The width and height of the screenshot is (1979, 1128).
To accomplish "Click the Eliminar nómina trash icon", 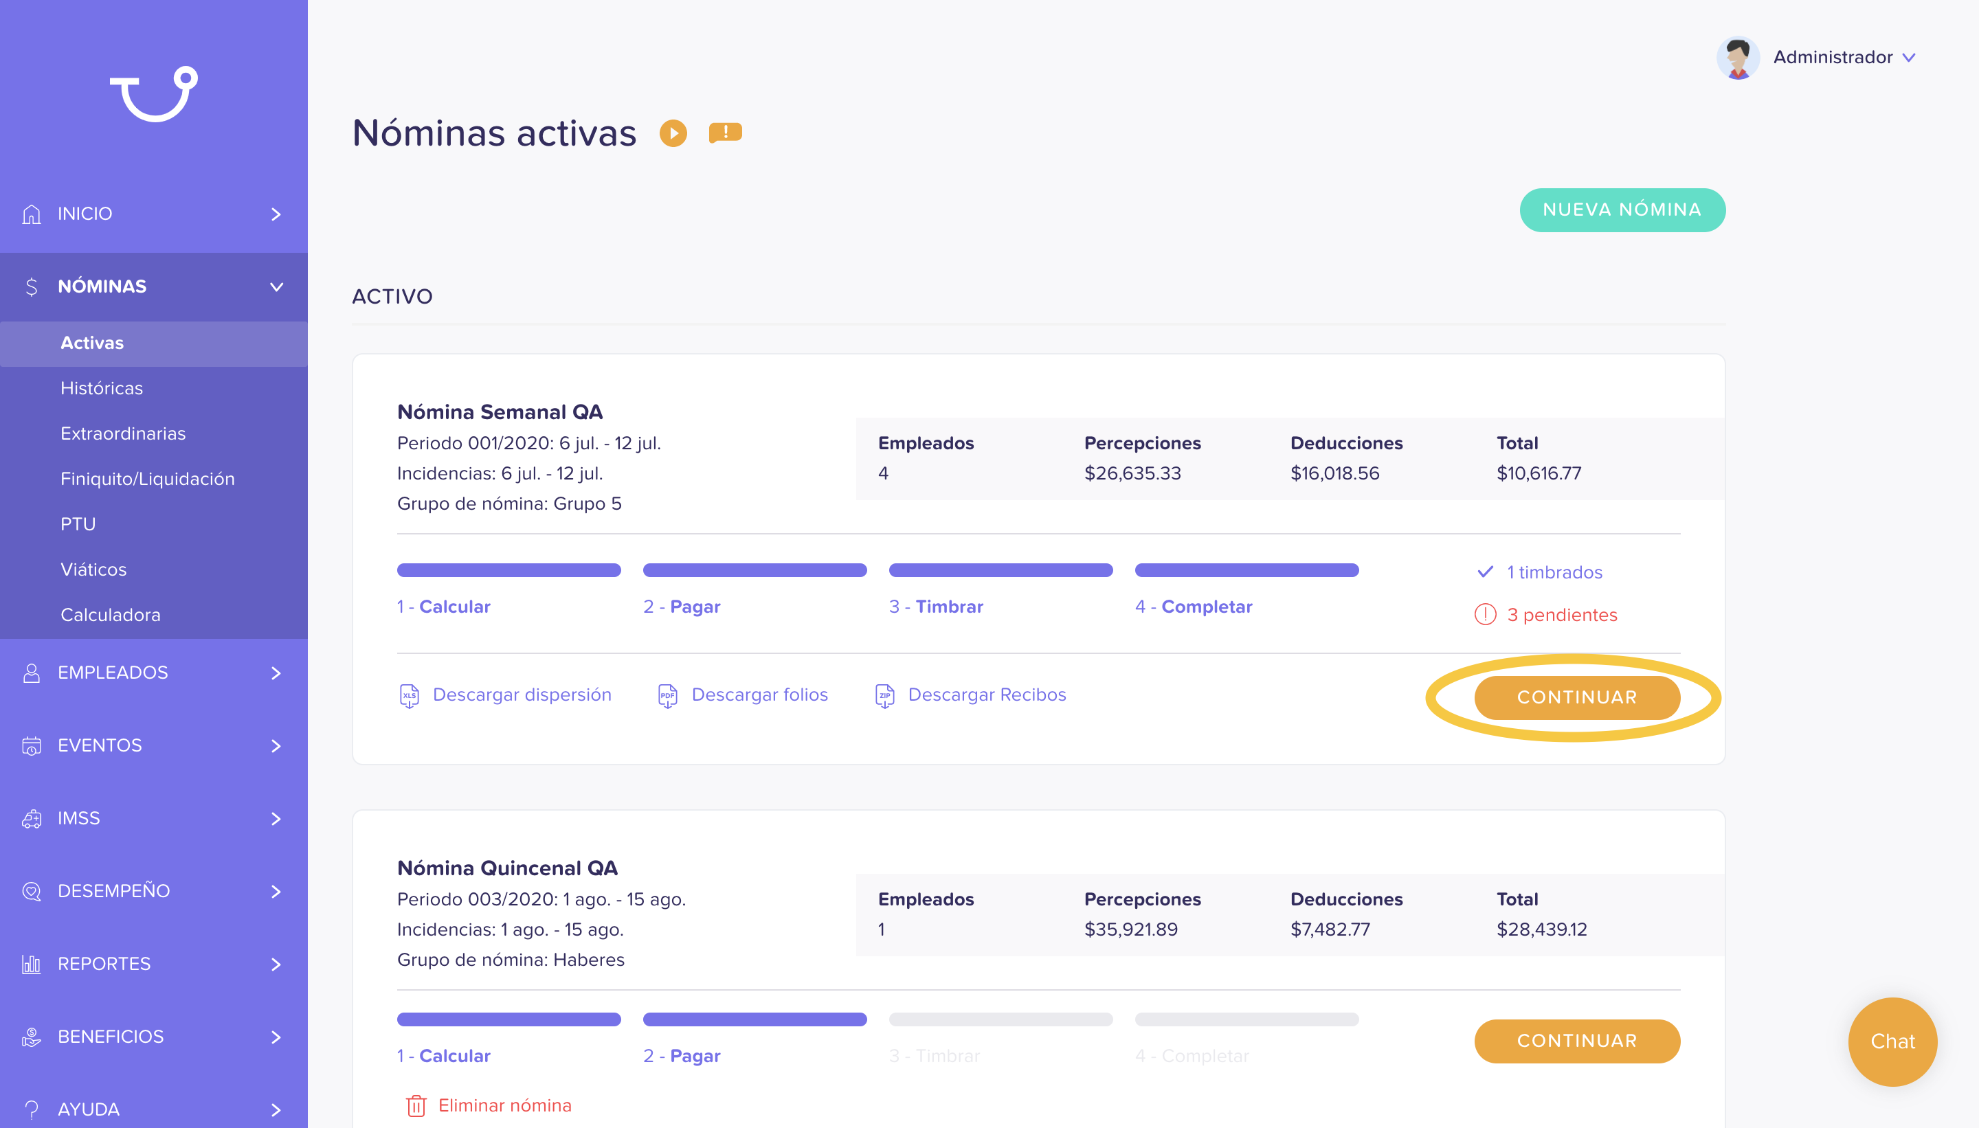I will point(416,1105).
